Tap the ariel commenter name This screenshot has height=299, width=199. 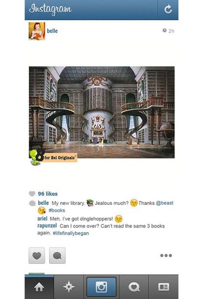(x=42, y=219)
